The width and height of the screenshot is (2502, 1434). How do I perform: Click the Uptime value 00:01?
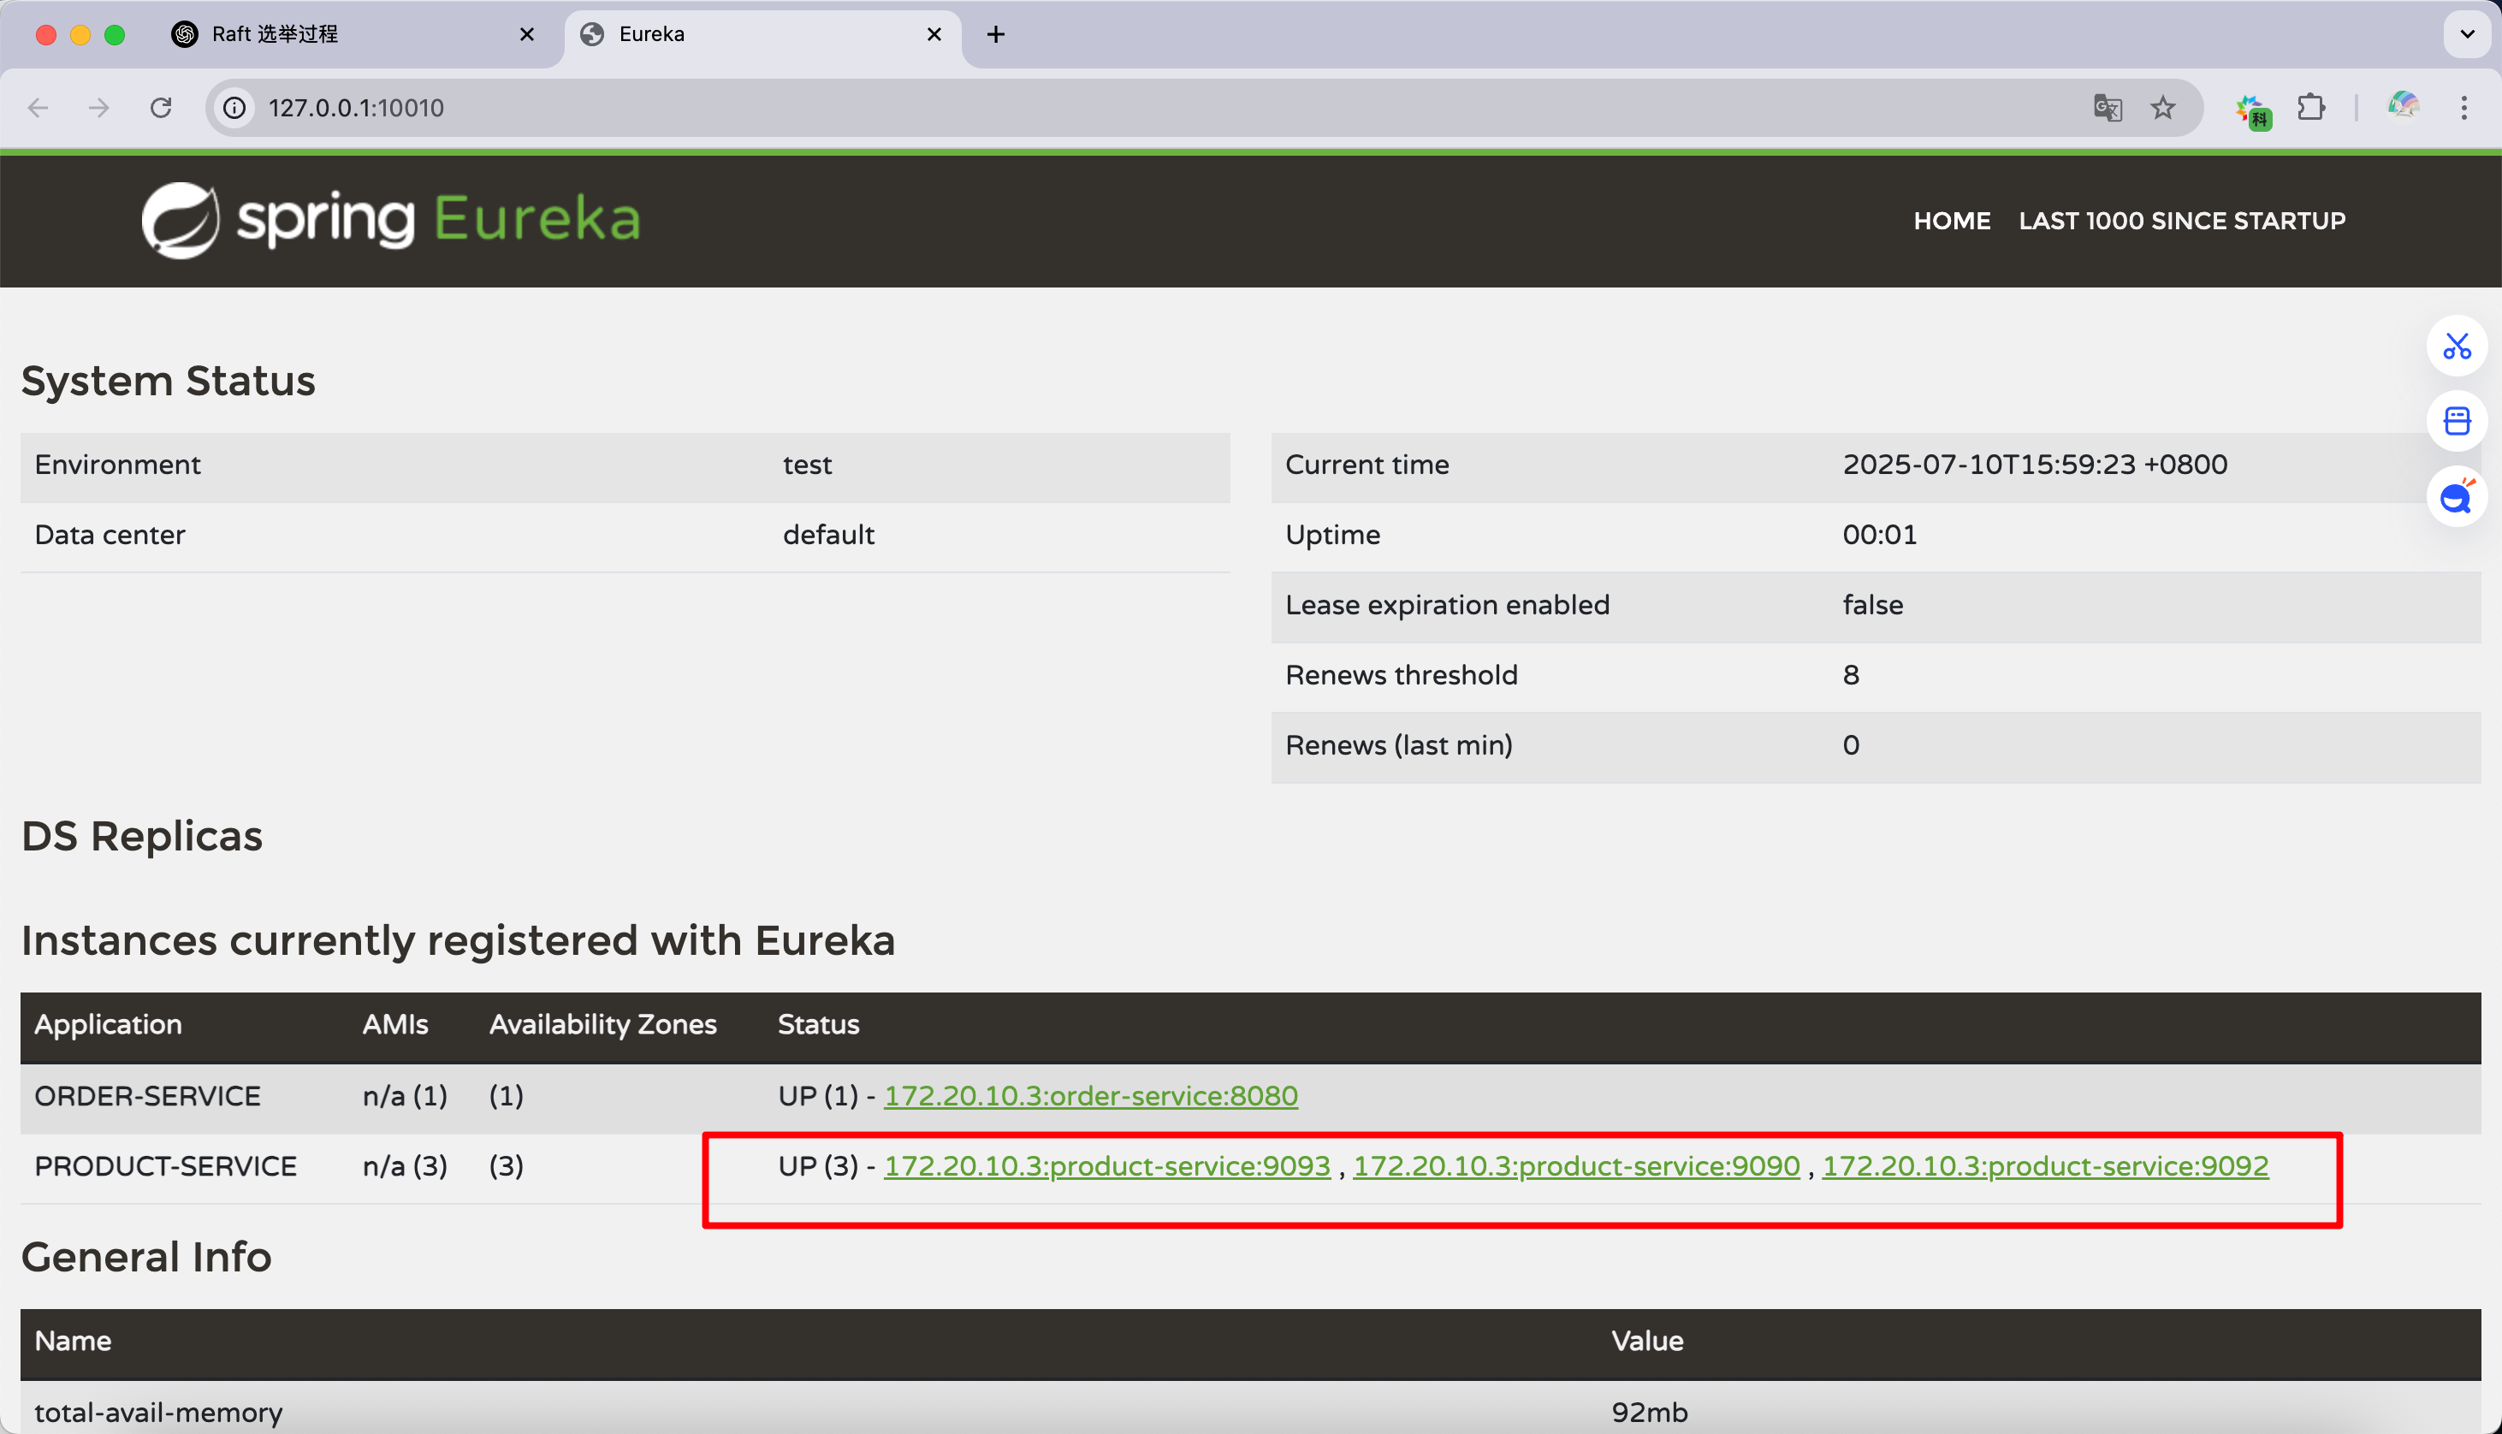tap(1880, 535)
